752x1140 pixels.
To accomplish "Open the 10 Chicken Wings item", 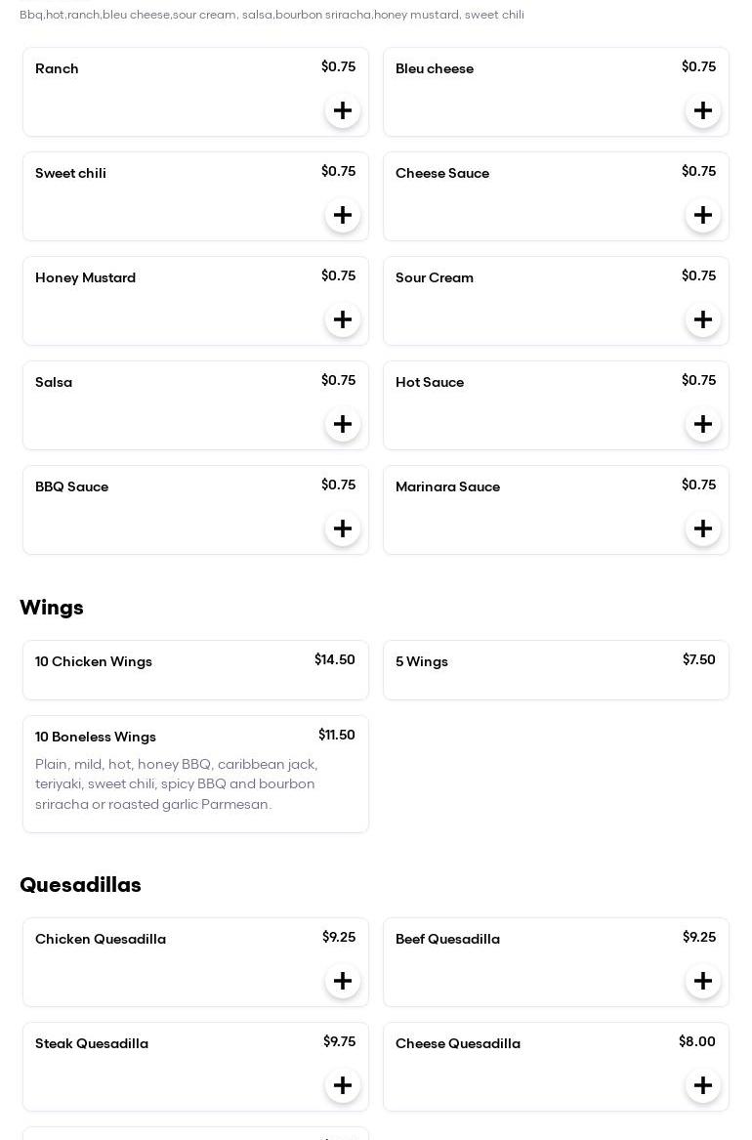I will click(x=195, y=670).
